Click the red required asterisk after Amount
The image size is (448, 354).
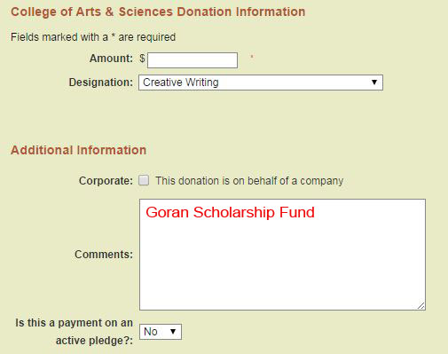tap(252, 56)
